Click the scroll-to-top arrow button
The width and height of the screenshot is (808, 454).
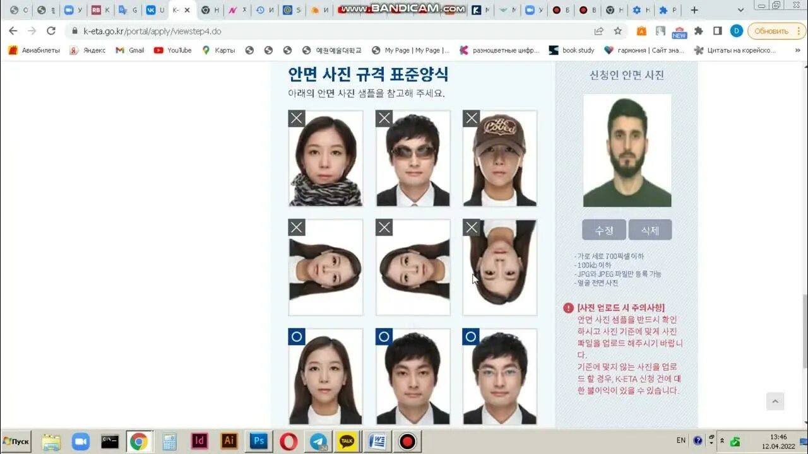tap(775, 401)
